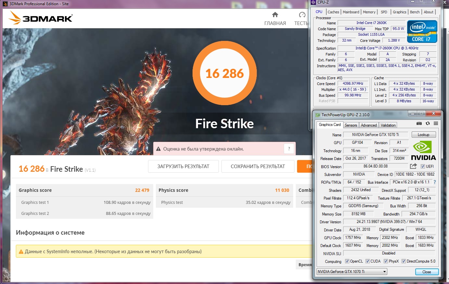Click the 8 MBytes Level 3 cache value
This screenshot has width=449, height=284.
pos(404,101)
